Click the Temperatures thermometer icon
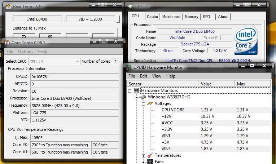Image resolution: width=276 pixels, height=164 pixels. tap(150, 155)
